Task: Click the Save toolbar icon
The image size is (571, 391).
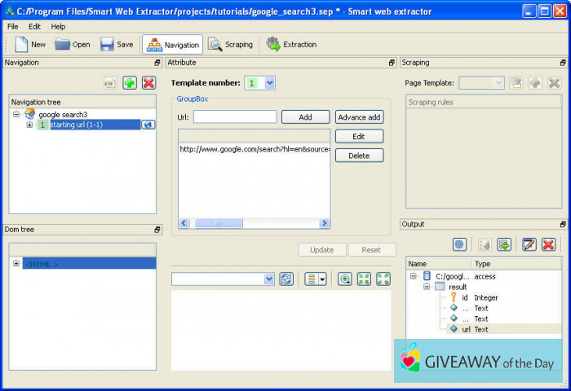Action: tap(107, 45)
